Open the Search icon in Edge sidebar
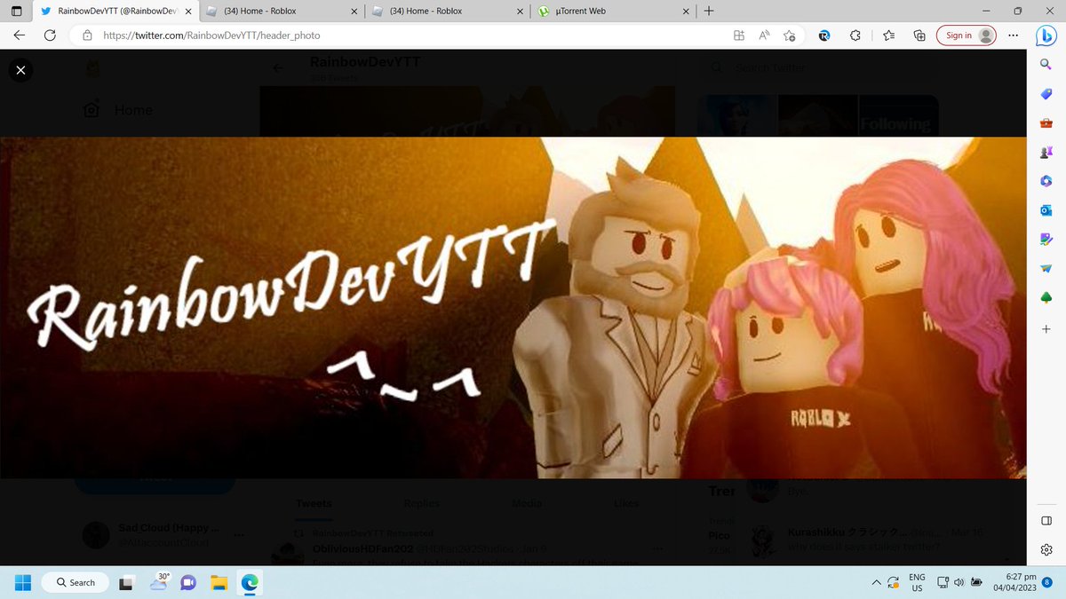This screenshot has width=1066, height=599. click(x=1046, y=65)
